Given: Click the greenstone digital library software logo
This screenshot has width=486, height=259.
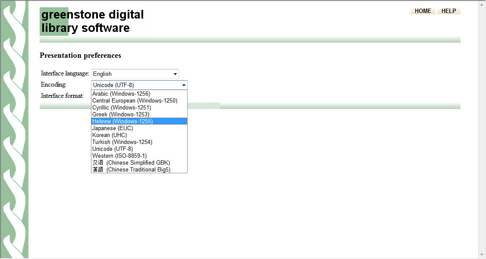Looking at the screenshot, I should [x=92, y=22].
